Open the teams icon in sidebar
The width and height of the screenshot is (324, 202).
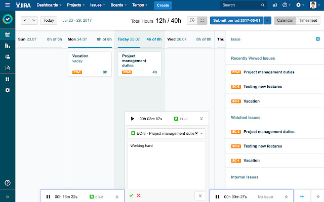tap(7, 57)
